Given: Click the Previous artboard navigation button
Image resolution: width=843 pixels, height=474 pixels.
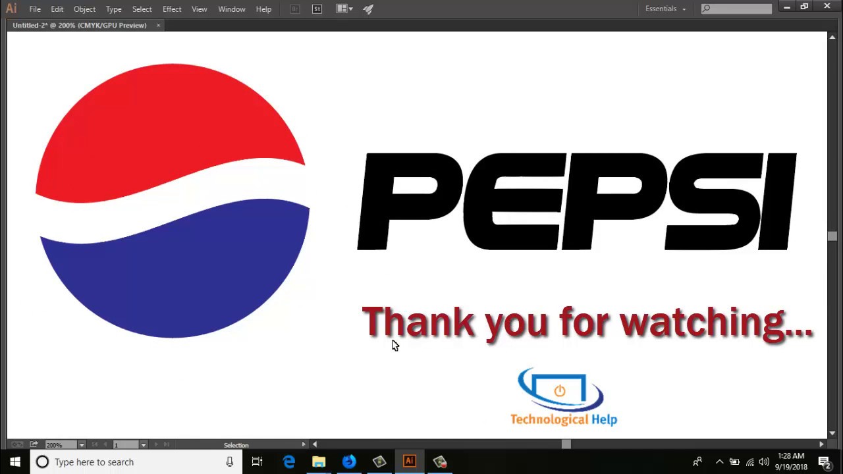Looking at the screenshot, I should tap(105, 445).
